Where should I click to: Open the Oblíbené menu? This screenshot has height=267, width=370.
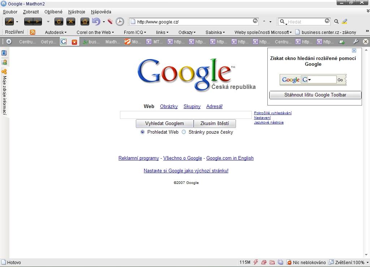tap(53, 12)
